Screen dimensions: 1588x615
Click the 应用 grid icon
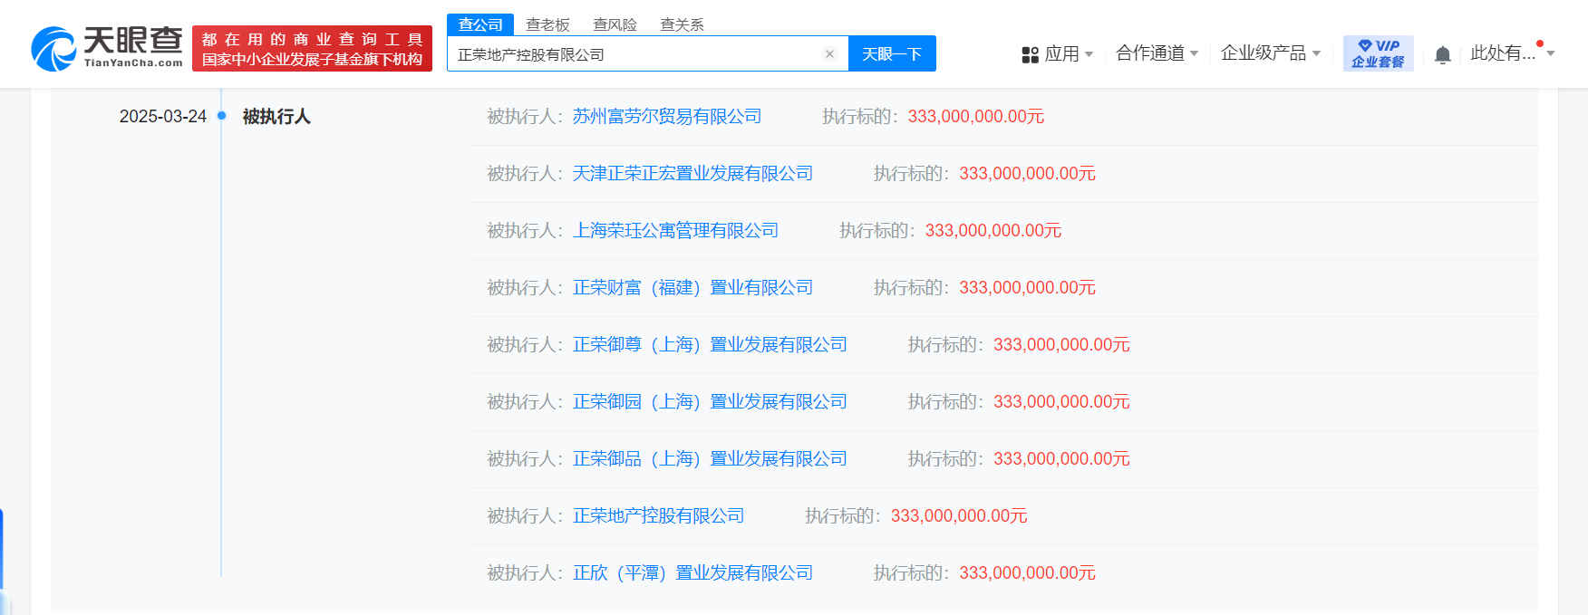tap(1030, 54)
